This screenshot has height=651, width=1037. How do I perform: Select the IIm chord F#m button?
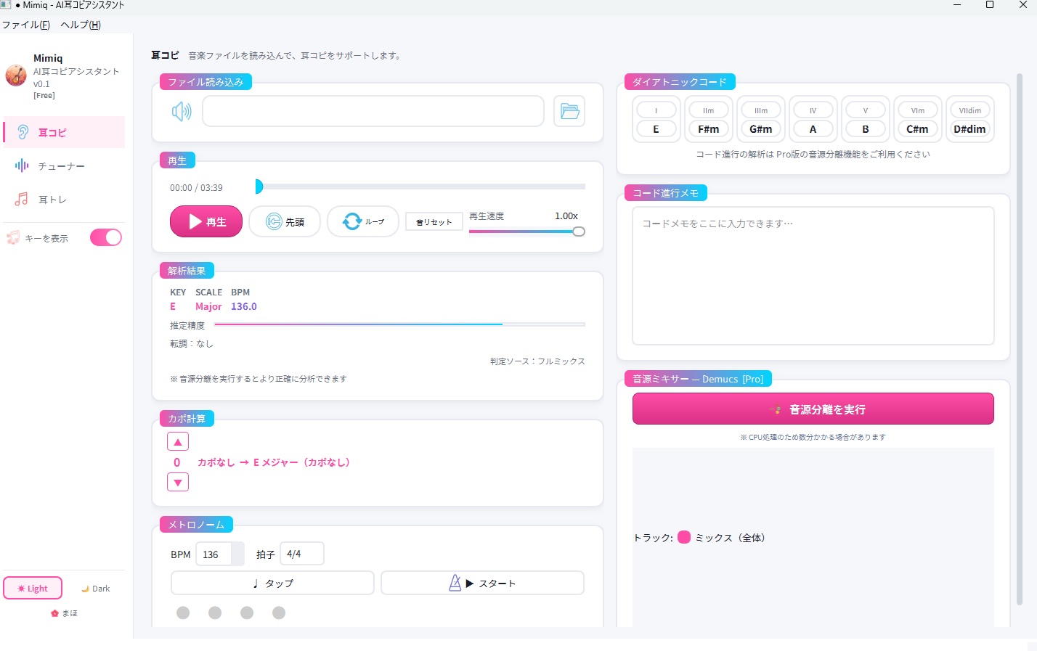709,120
